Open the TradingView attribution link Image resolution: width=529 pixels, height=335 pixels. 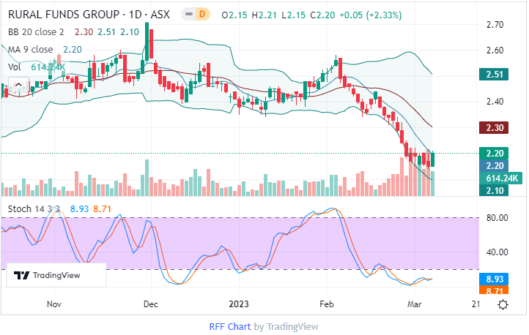292,326
